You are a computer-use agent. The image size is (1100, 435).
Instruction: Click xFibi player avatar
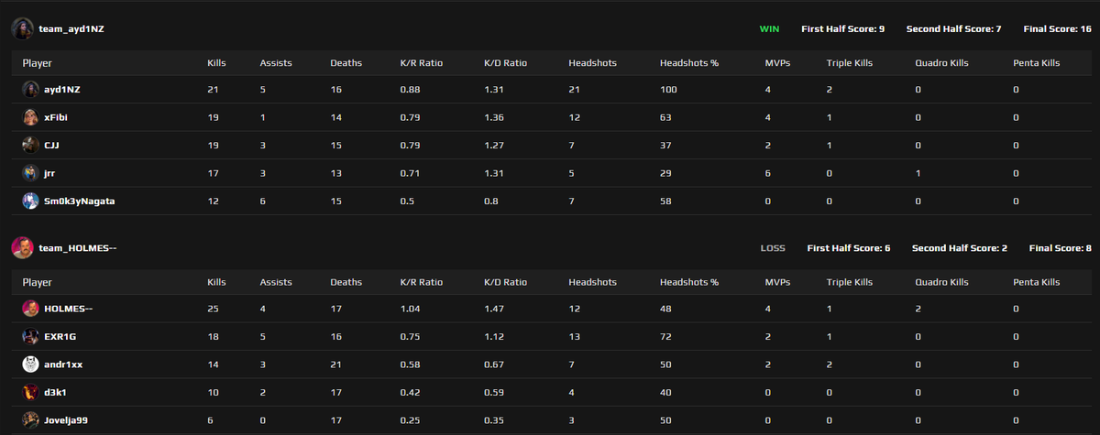coord(31,117)
